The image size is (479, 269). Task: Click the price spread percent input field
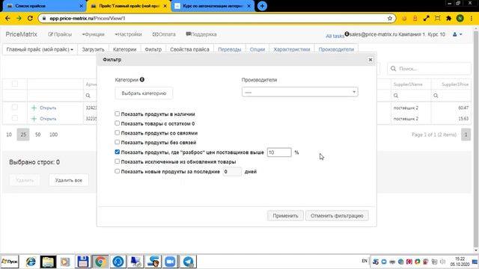coord(279,152)
